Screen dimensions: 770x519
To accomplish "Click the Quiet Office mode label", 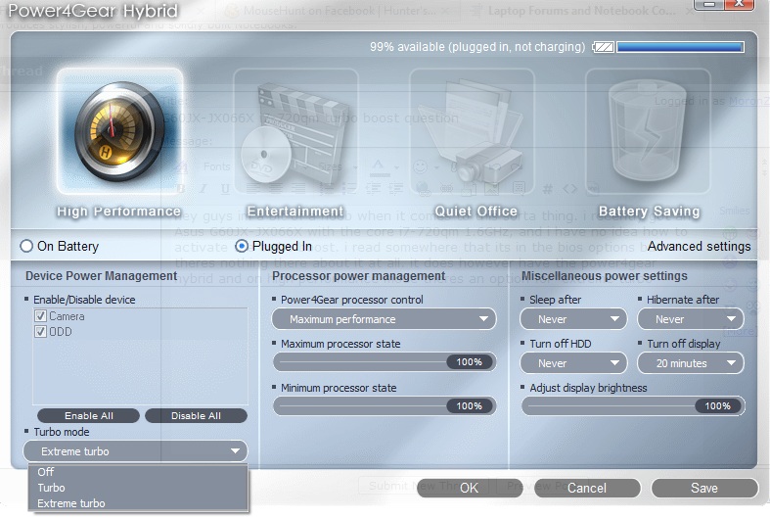I will (476, 212).
